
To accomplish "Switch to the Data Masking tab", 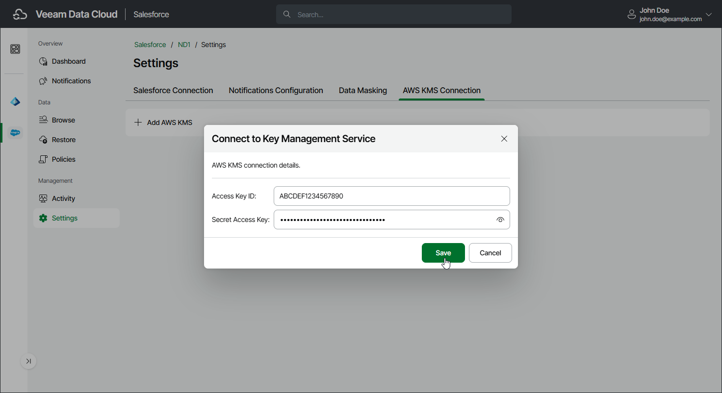I will [x=363, y=91].
